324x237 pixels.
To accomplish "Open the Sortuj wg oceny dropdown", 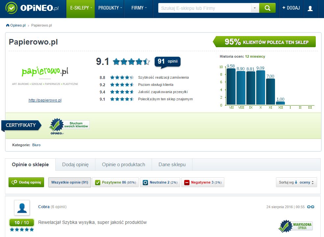I will [x=296, y=182].
